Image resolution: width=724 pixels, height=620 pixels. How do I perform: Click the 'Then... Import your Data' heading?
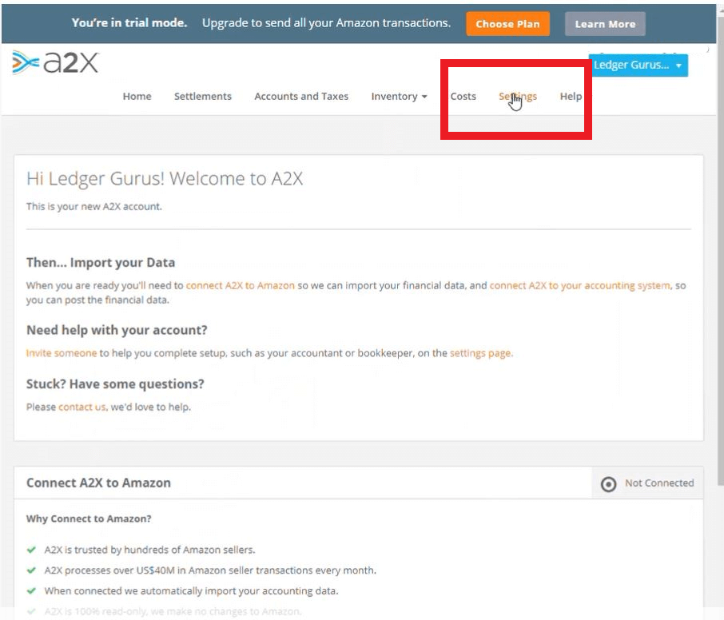[x=101, y=262]
